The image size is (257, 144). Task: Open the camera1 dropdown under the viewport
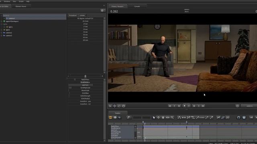pyautogui.click(x=249, y=106)
